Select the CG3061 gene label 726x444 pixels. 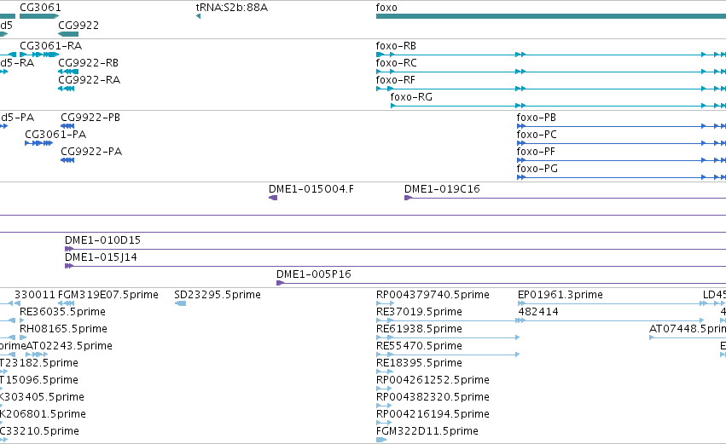coord(40,8)
